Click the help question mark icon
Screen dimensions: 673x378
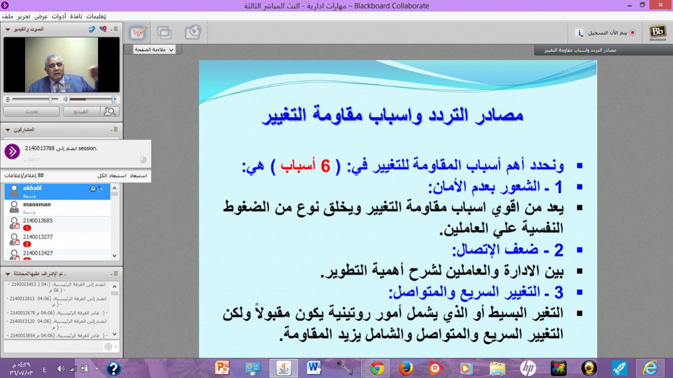[x=113, y=368]
